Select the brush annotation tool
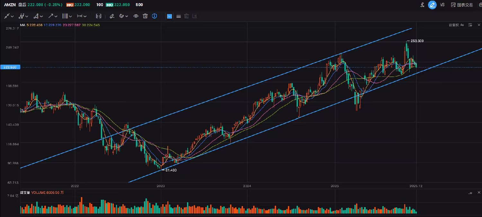 click(x=112, y=16)
